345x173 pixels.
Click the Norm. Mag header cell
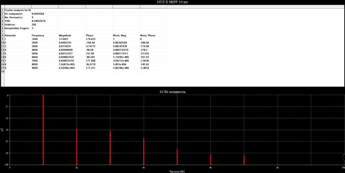pyautogui.click(x=119, y=35)
